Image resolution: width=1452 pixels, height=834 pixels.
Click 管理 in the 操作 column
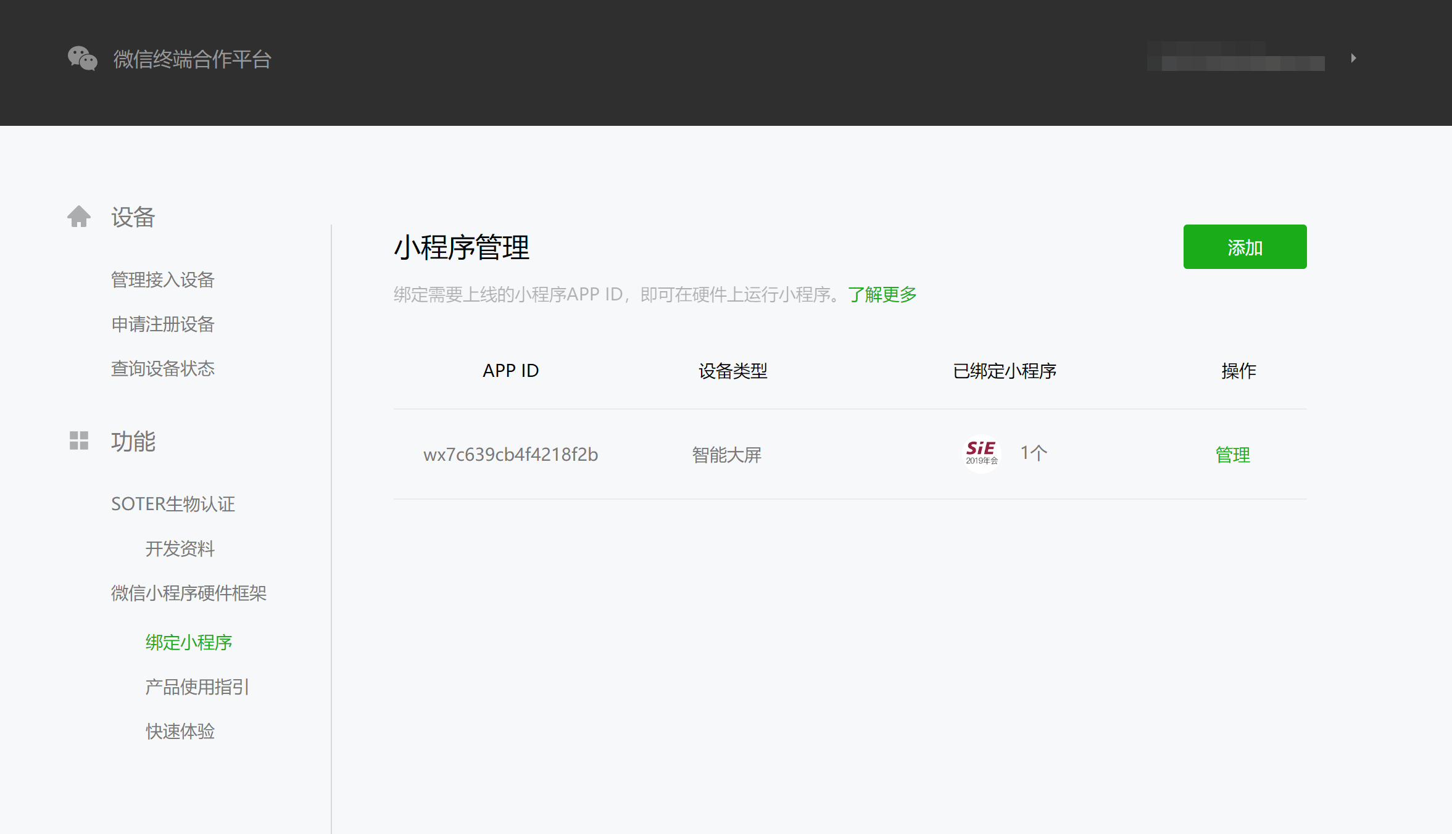[x=1232, y=455]
